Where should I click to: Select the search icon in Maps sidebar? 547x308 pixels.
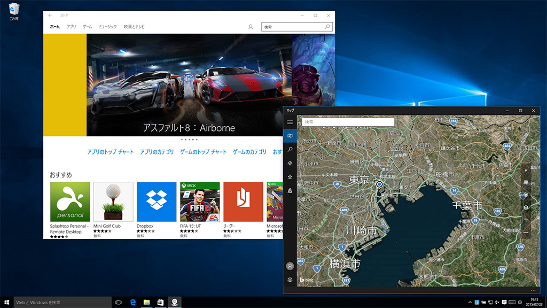click(x=290, y=149)
